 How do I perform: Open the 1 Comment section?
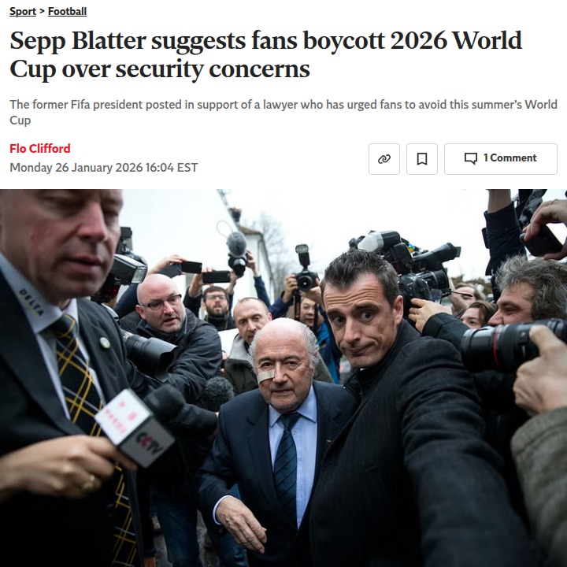(501, 159)
